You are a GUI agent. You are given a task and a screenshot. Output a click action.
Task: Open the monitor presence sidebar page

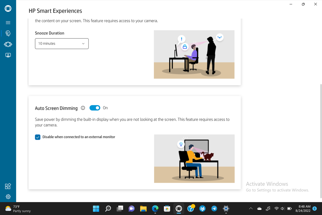pos(8,55)
